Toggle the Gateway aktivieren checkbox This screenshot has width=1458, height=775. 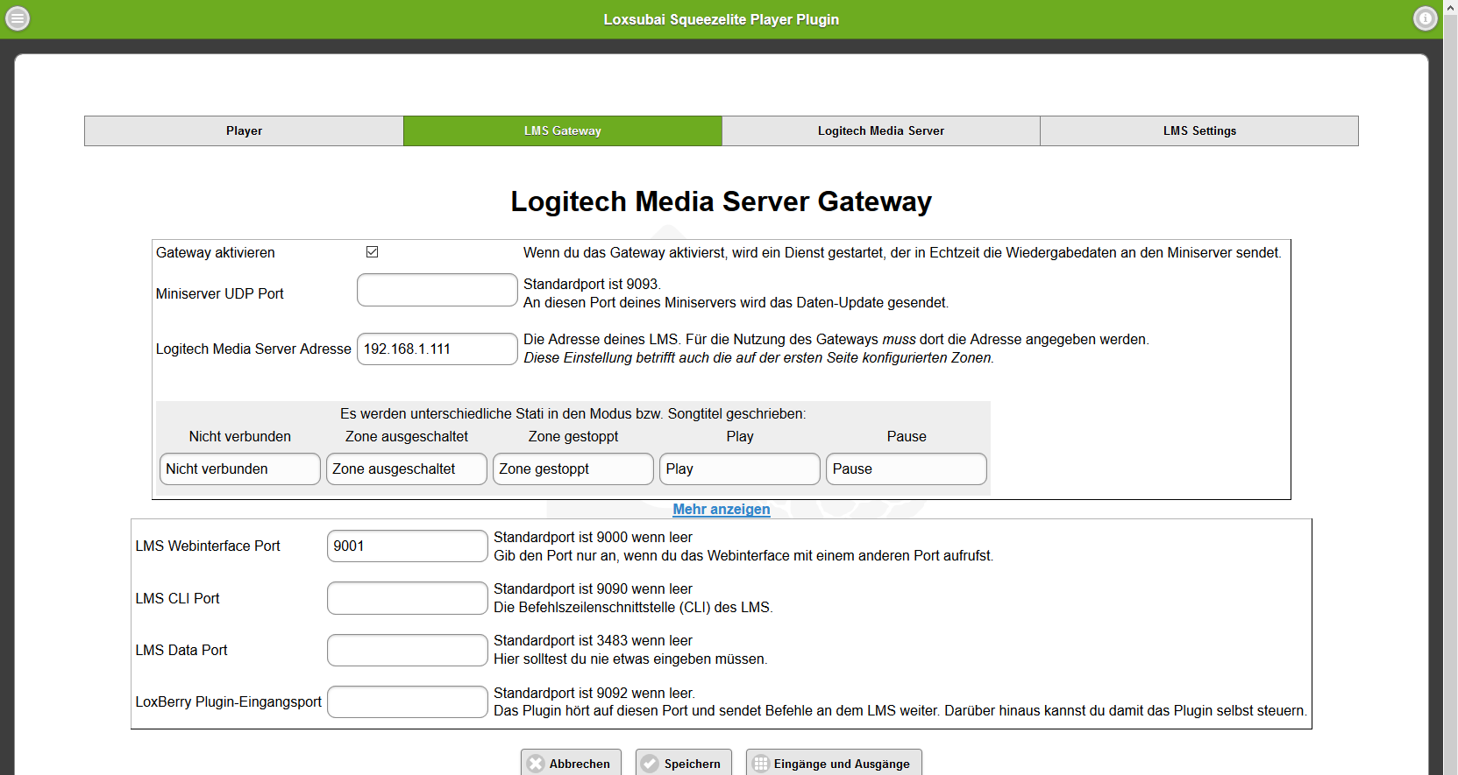click(372, 252)
